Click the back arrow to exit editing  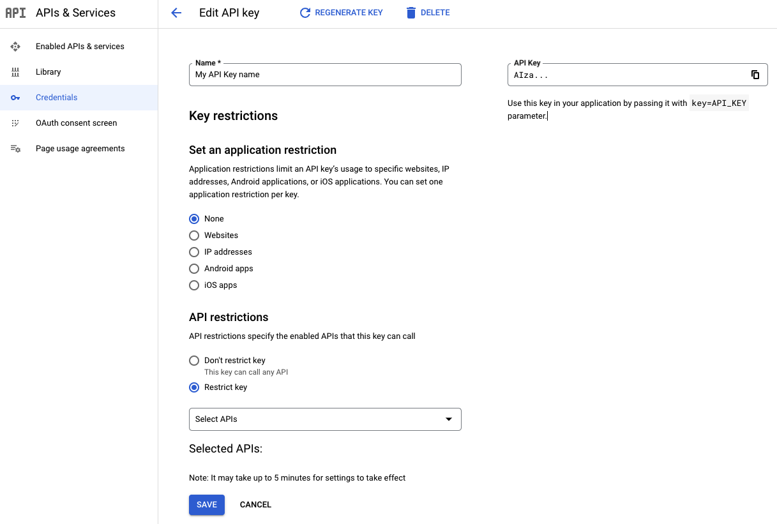pyautogui.click(x=176, y=12)
